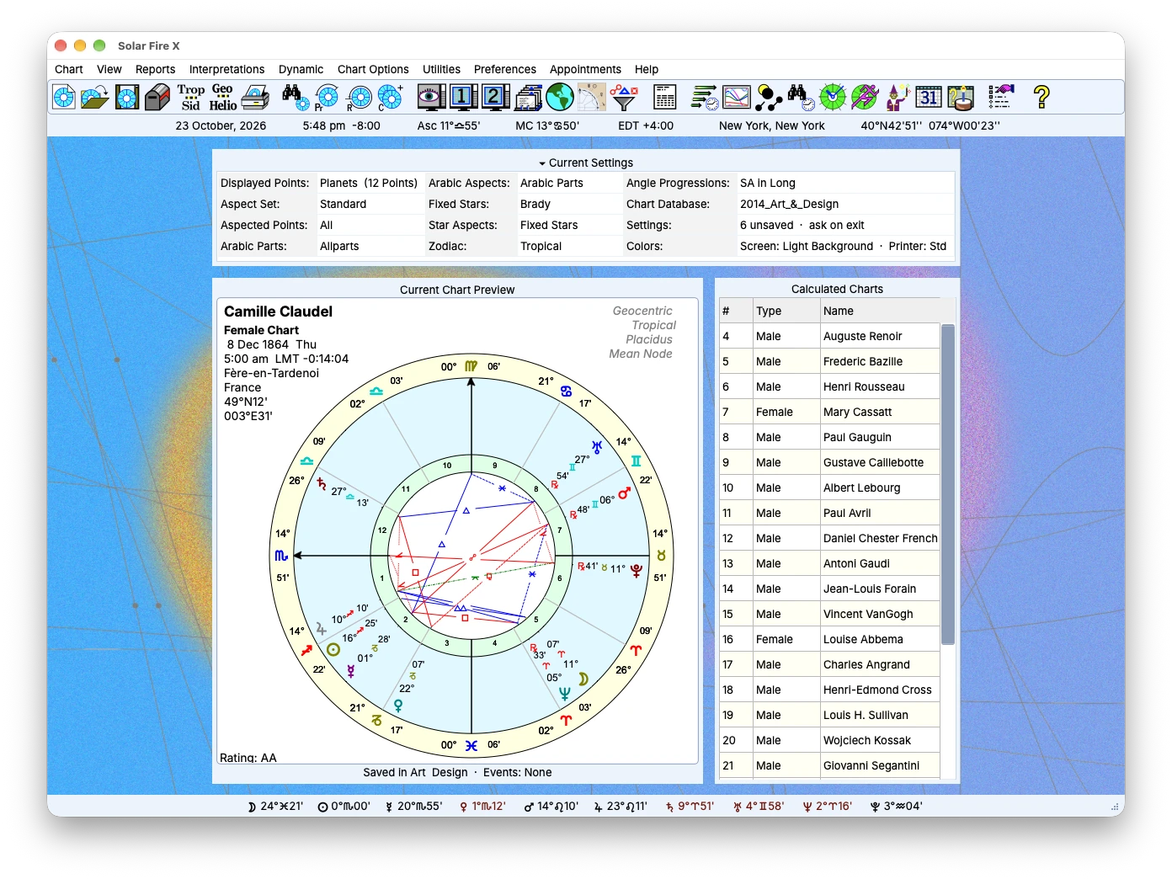Open the Chart Options menu
Viewport: 1172px width, 879px height.
click(x=373, y=69)
